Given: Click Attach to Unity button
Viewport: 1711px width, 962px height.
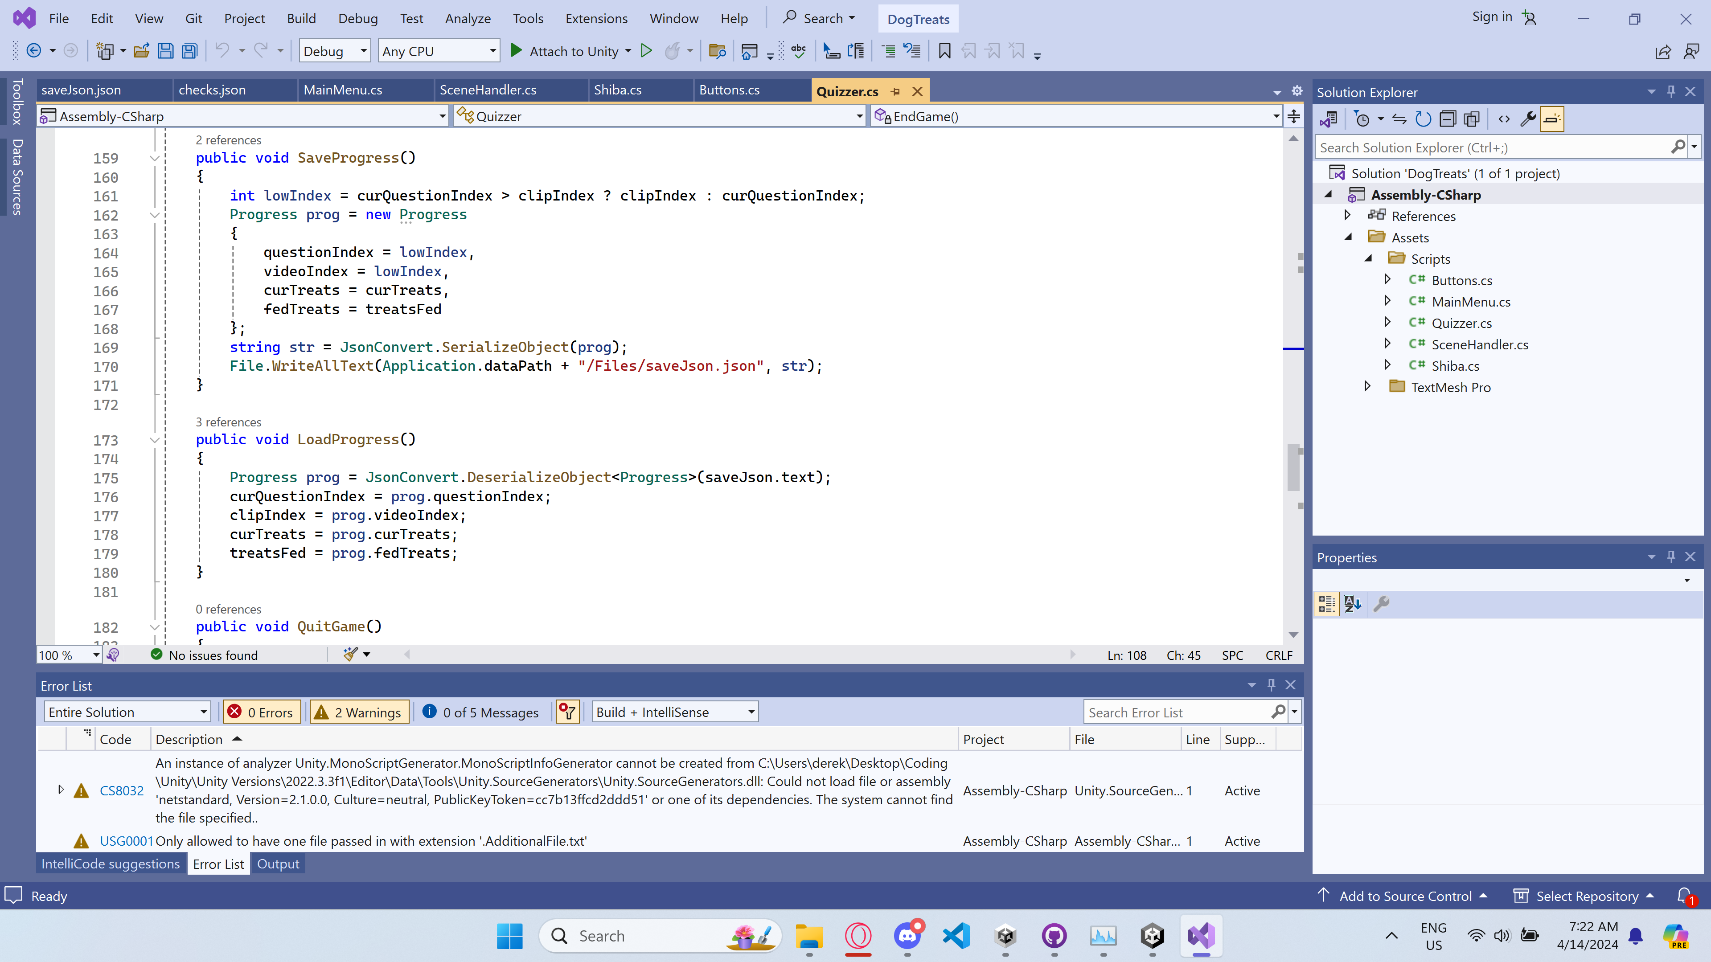Looking at the screenshot, I should click(x=573, y=51).
